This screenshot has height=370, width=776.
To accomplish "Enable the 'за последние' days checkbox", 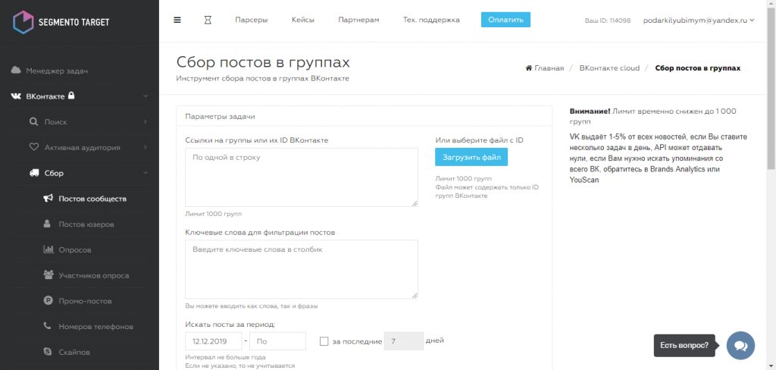I will click(324, 341).
